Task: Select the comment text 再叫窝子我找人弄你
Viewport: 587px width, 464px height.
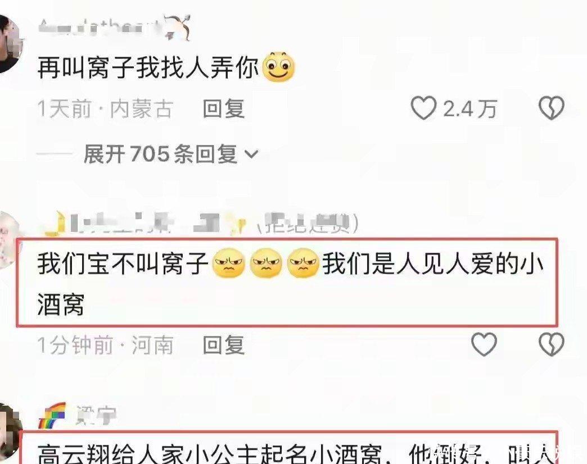Action: 148,69
